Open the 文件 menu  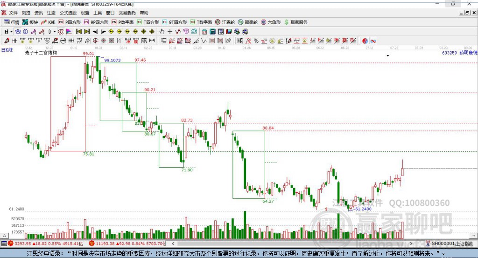pyautogui.click(x=13, y=13)
